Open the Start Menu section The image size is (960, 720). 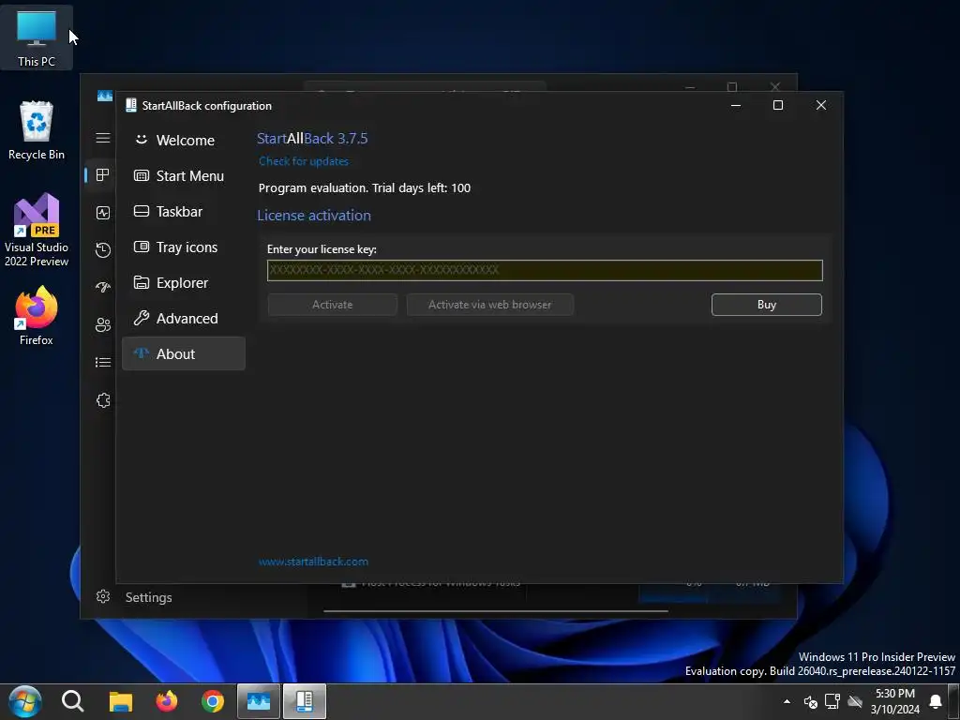[183, 175]
